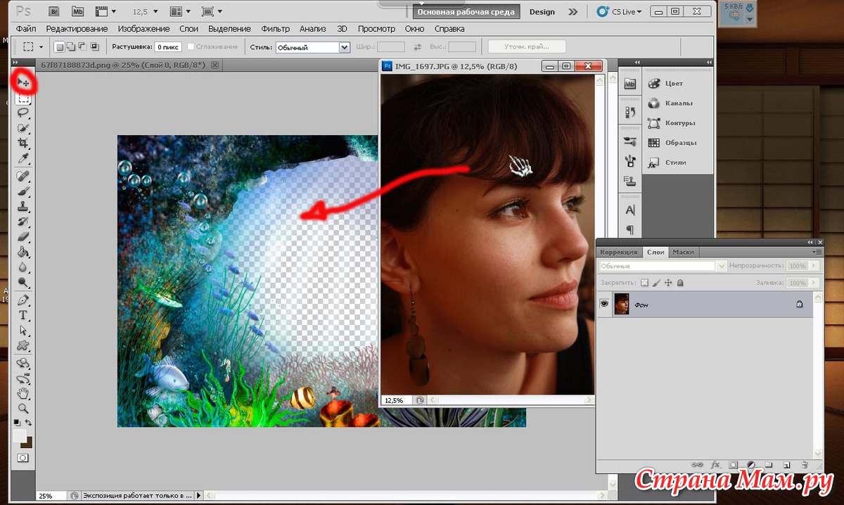Create a new layer group
844x505 pixels.
point(768,465)
